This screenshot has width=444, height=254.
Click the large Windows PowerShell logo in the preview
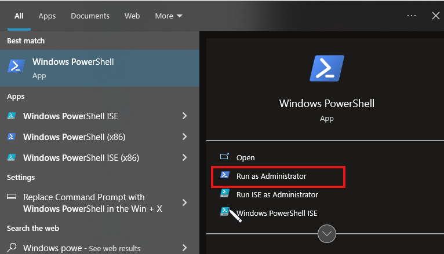click(x=327, y=68)
